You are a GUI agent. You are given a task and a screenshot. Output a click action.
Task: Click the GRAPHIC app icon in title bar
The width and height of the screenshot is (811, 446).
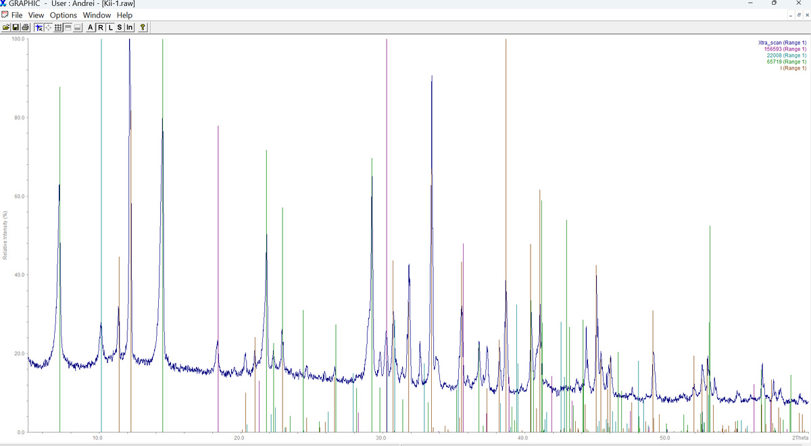(3, 4)
